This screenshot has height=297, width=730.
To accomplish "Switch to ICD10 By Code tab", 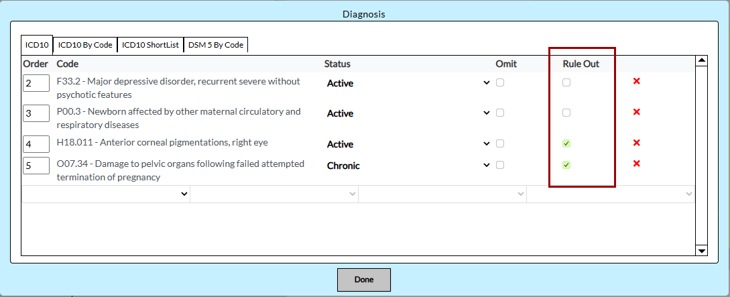I will point(85,45).
